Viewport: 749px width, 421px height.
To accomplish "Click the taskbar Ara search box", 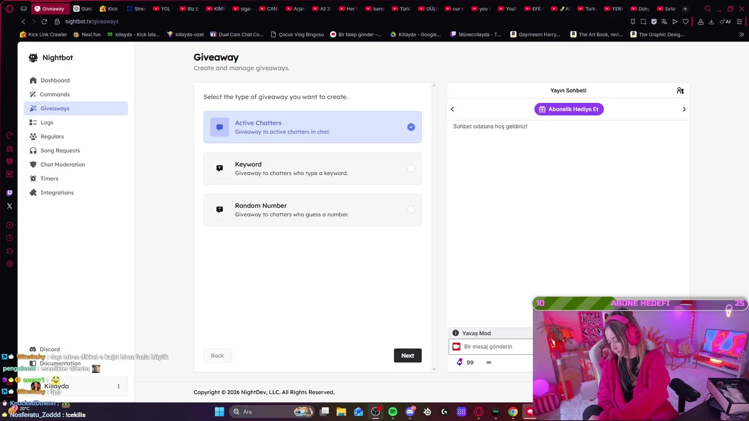I will click(272, 412).
